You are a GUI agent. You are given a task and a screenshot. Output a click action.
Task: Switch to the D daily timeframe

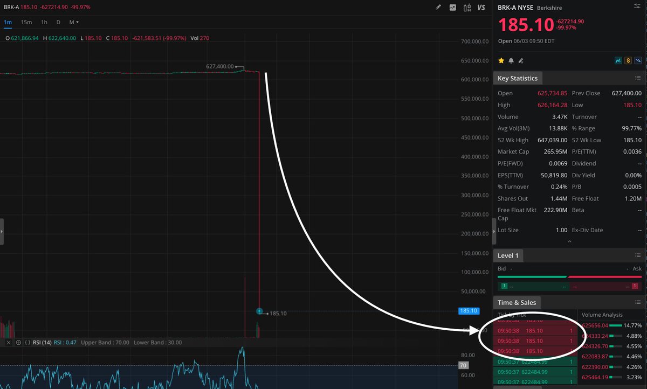click(58, 22)
